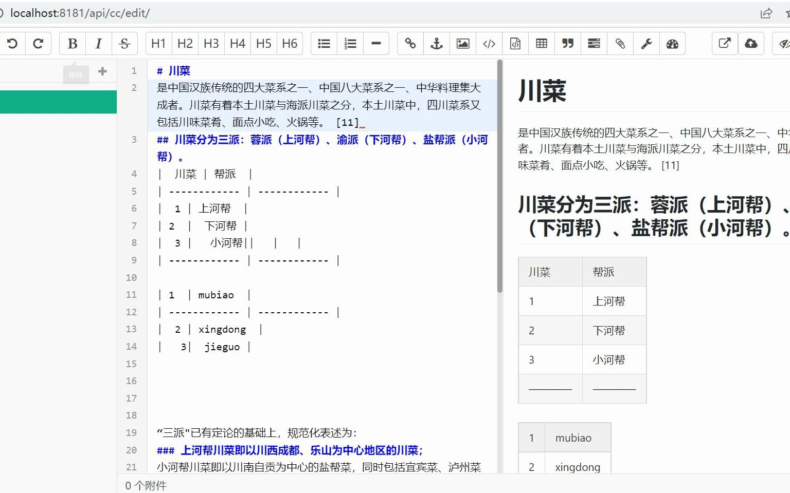
Task: Click the dashboard gauge icon
Action: 672,44
